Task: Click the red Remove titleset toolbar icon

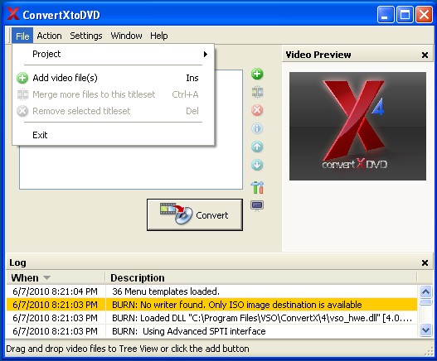Action: click(257, 110)
